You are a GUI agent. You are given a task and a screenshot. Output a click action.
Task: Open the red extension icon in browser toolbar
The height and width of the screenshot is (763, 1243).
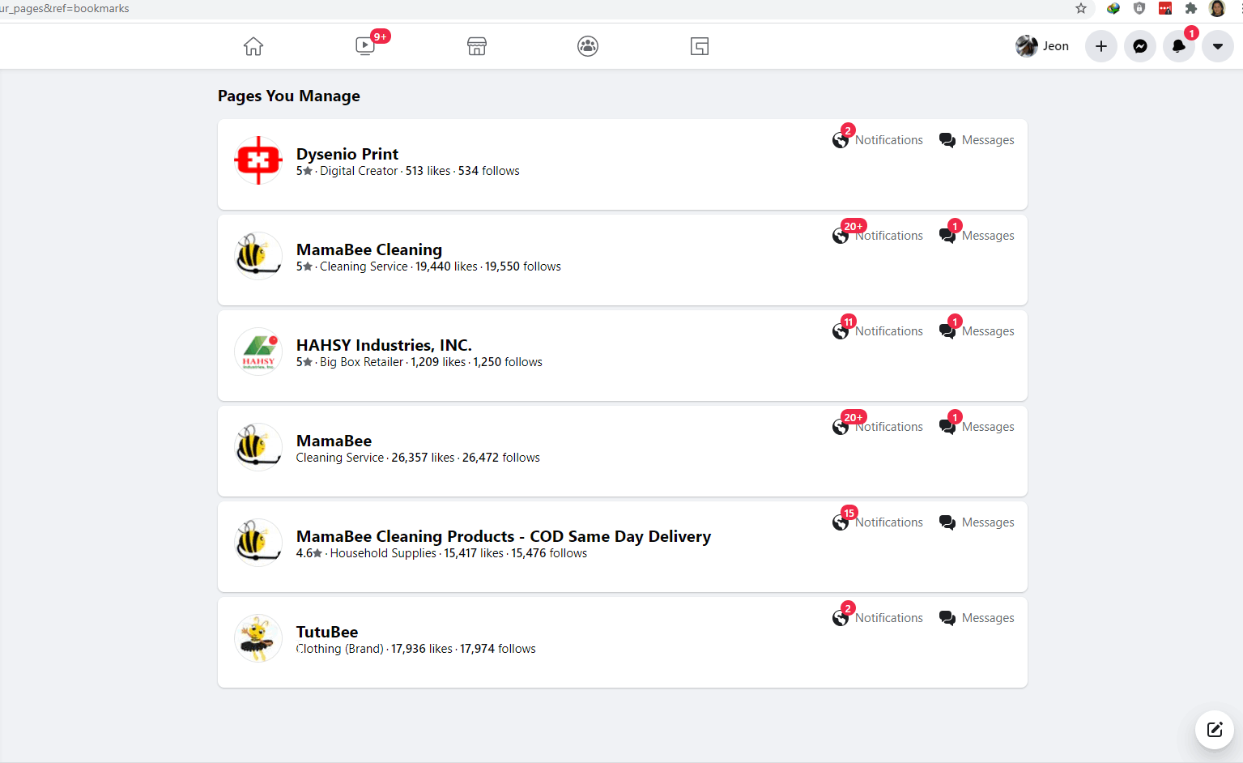1165,8
